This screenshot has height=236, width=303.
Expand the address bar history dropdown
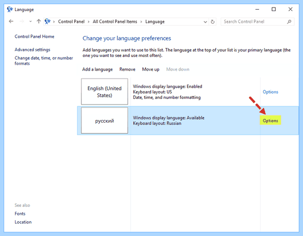205,22
